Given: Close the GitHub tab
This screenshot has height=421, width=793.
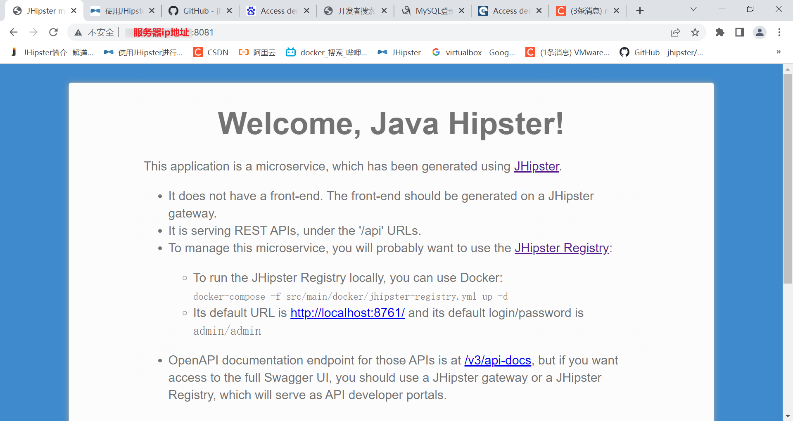Looking at the screenshot, I should pyautogui.click(x=229, y=11).
